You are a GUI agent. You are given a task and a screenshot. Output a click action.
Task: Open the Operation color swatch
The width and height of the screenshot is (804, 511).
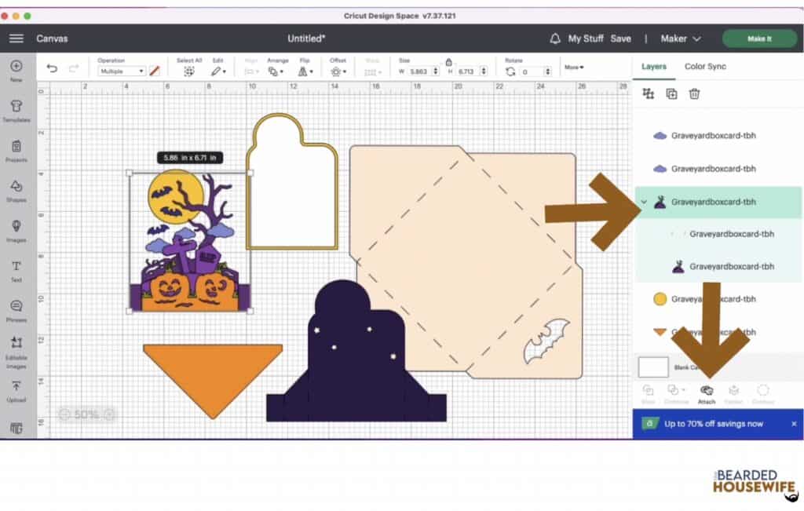(x=155, y=71)
